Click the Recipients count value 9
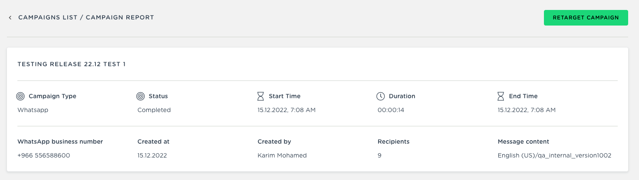 coord(379,155)
